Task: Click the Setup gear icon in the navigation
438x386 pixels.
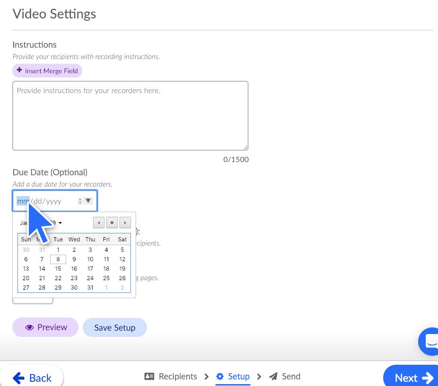Action: pos(220,376)
